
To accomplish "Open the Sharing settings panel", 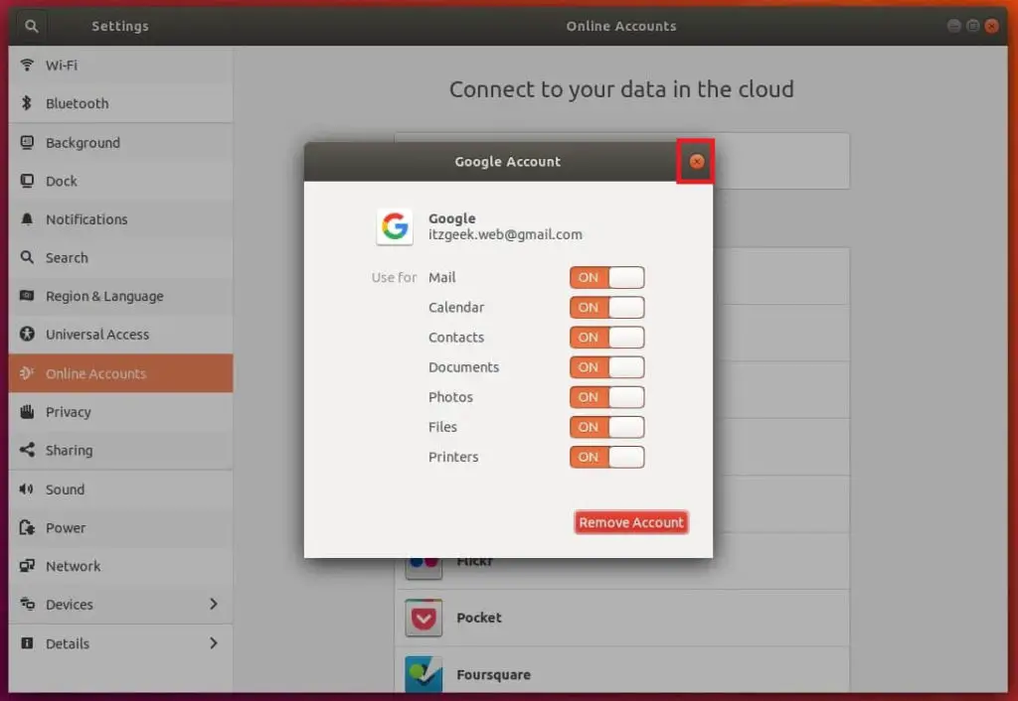I will point(120,450).
